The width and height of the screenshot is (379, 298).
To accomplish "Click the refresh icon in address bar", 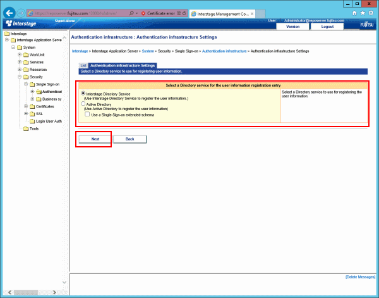I will [184, 13].
